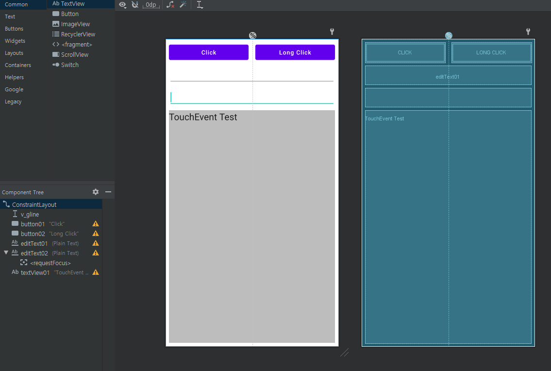Image resolution: width=551 pixels, height=371 pixels.
Task: Clear all constraints icon in toolbar
Action: [170, 5]
